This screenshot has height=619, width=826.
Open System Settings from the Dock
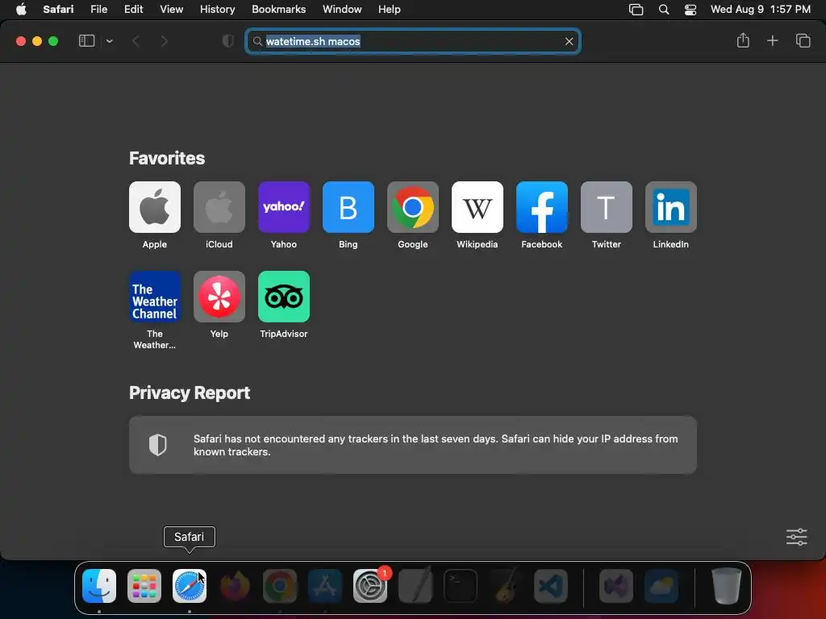pyautogui.click(x=370, y=586)
